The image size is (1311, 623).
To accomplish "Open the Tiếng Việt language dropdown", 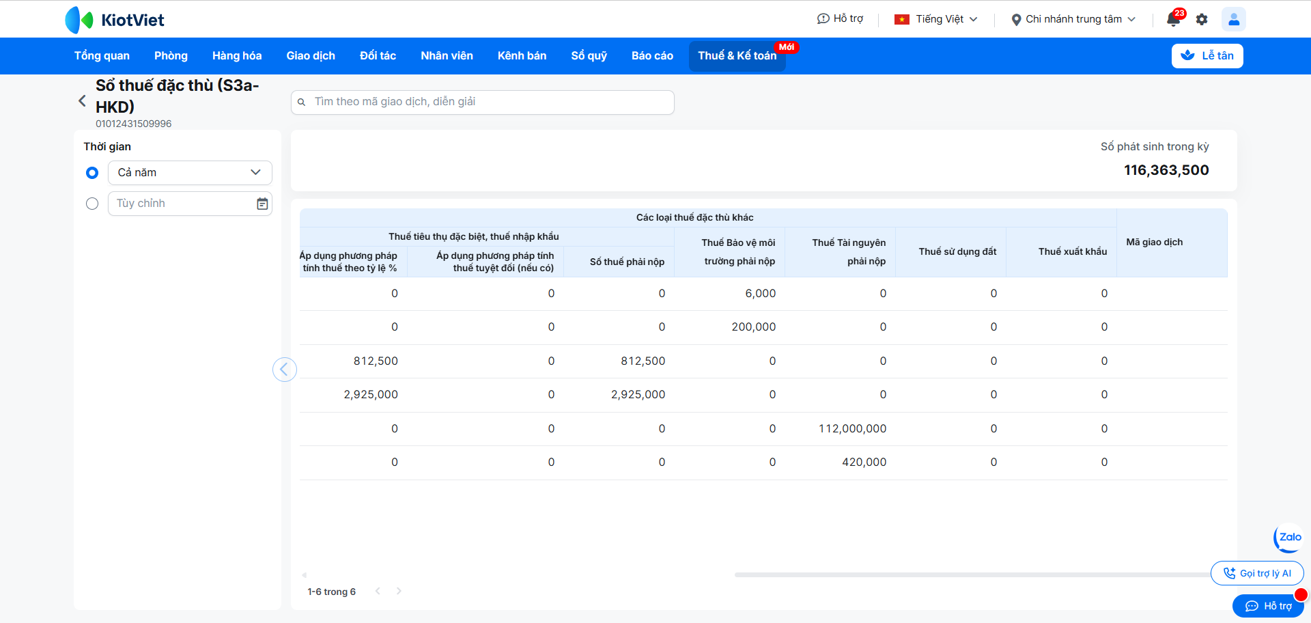I will (x=936, y=19).
